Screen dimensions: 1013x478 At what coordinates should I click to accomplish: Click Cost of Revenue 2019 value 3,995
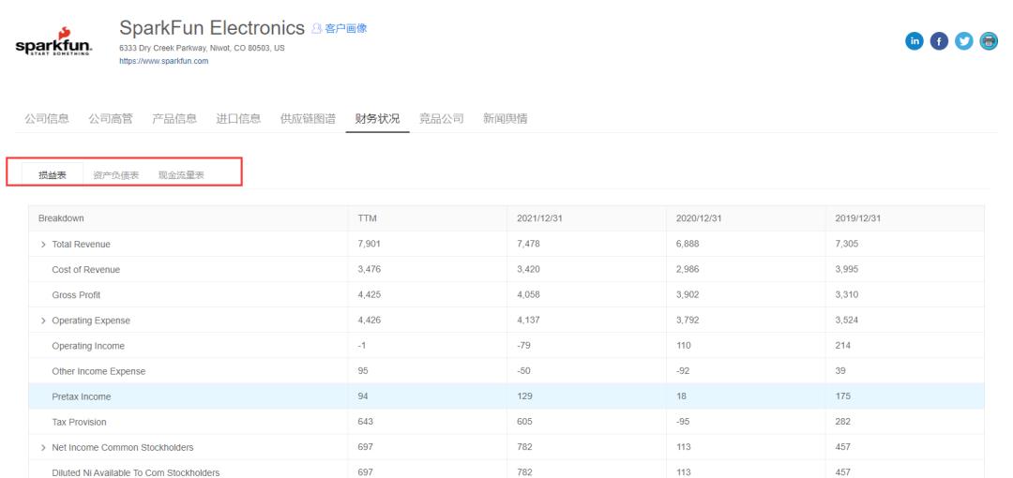point(846,269)
